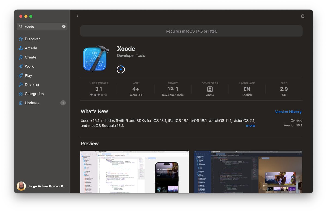Click the EN language info
The width and height of the screenshot is (327, 212).
pos(247,89)
